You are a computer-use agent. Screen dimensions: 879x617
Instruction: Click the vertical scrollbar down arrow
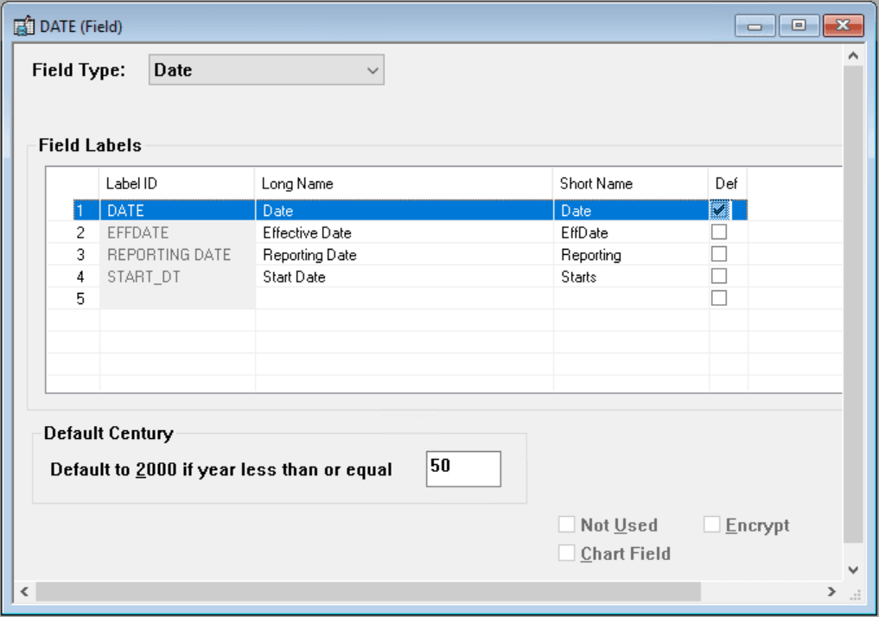point(853,569)
